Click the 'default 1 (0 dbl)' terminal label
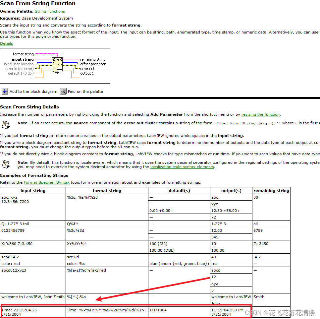This screenshot has width=320, height=319. click(x=21, y=73)
